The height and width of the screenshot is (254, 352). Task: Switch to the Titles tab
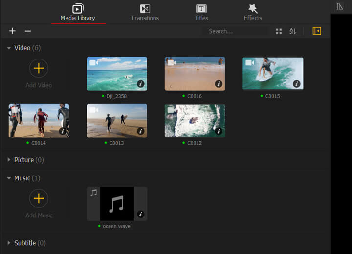point(201,13)
